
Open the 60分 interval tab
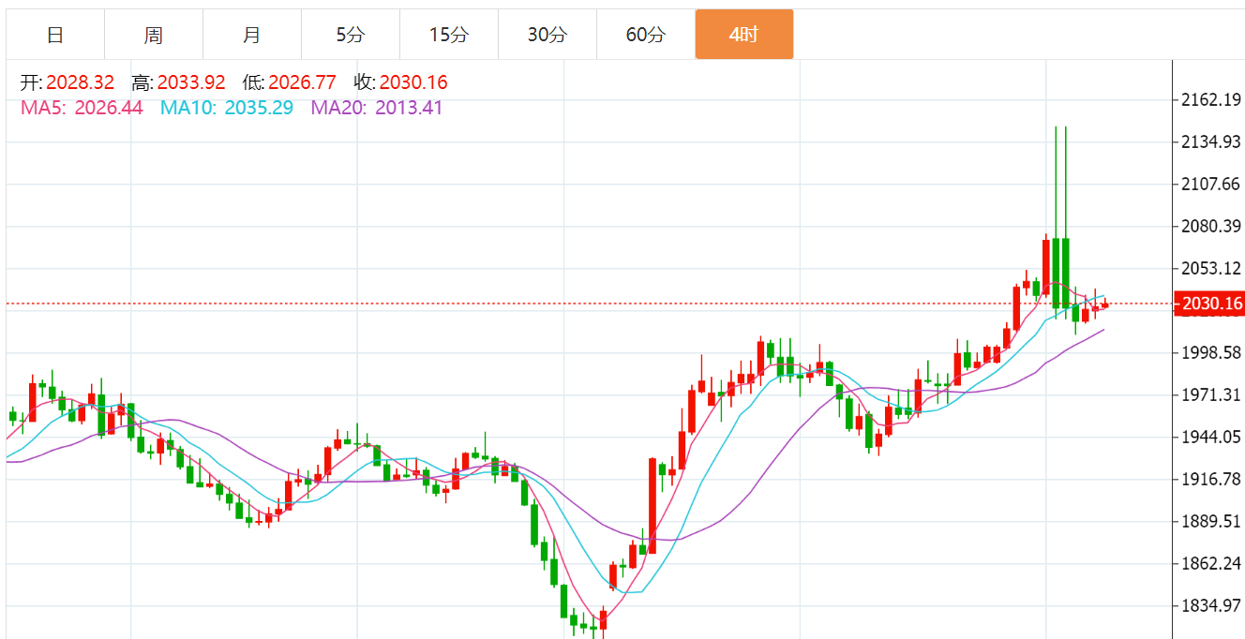[646, 35]
